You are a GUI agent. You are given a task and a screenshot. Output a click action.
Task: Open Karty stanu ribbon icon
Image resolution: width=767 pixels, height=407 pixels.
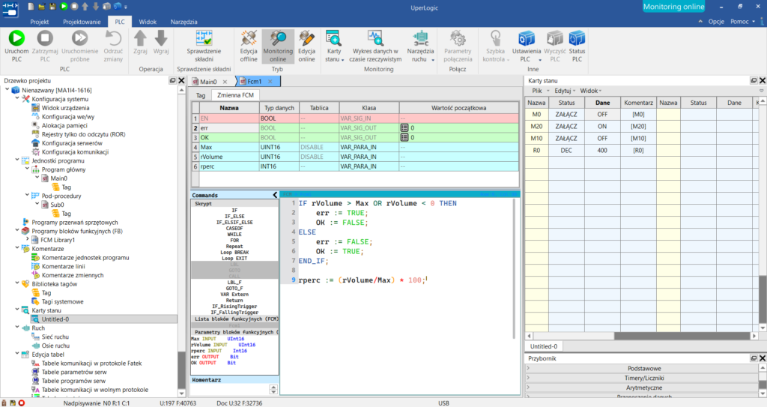[333, 38]
